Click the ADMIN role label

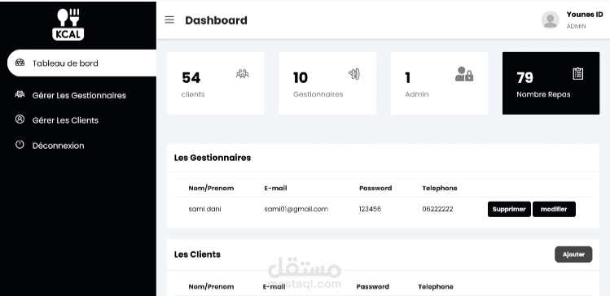(576, 26)
